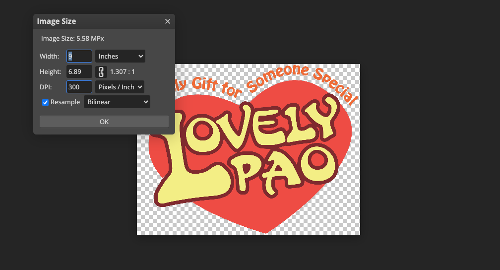Toggle the aspect ratio chain link icon
500x270 pixels.
coord(101,71)
